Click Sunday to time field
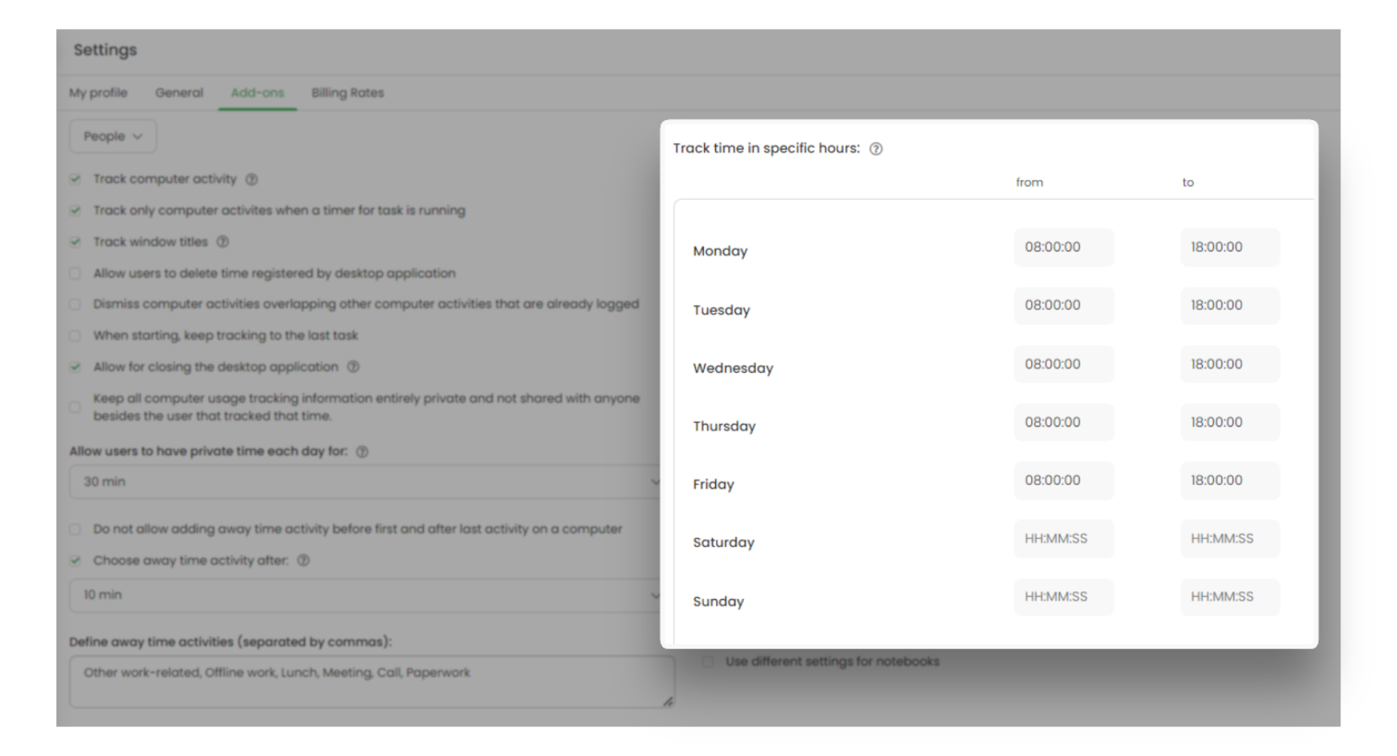This screenshot has height=756, width=1397. point(1229,597)
